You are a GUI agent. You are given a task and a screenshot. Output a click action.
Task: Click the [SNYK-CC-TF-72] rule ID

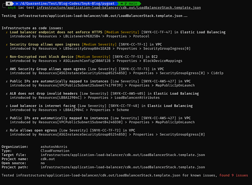(105, 131)
